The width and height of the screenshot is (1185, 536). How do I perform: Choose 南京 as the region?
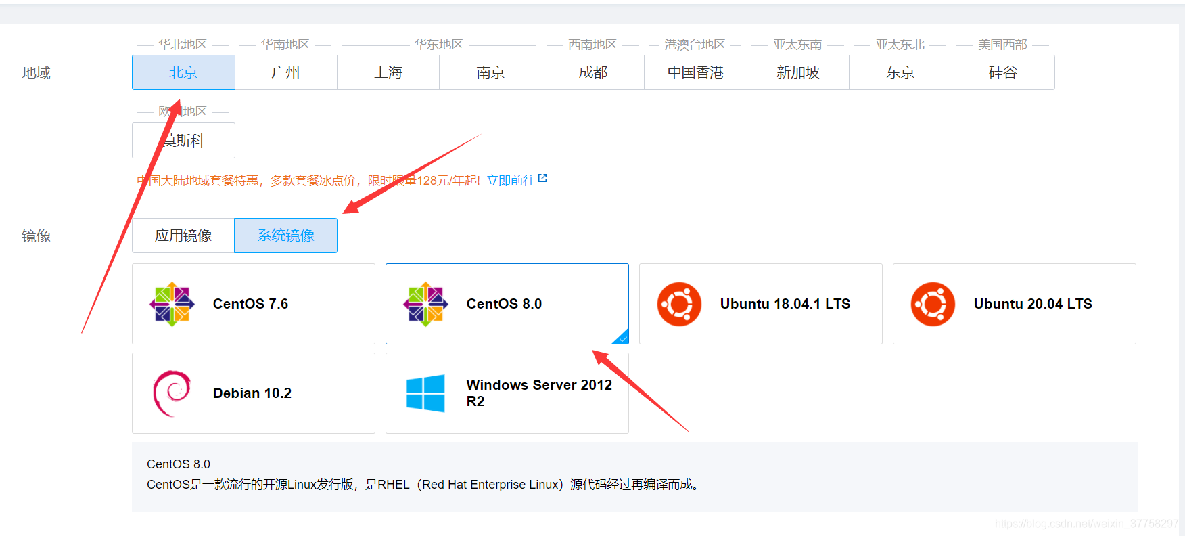[x=490, y=72]
